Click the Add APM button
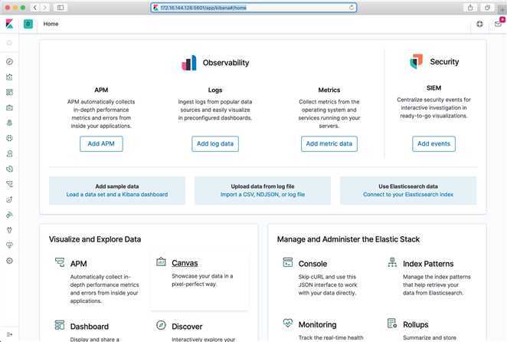This screenshot has height=342, width=507. (101, 144)
